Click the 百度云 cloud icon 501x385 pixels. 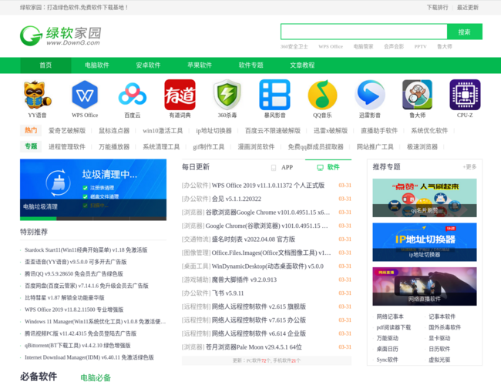click(133, 95)
